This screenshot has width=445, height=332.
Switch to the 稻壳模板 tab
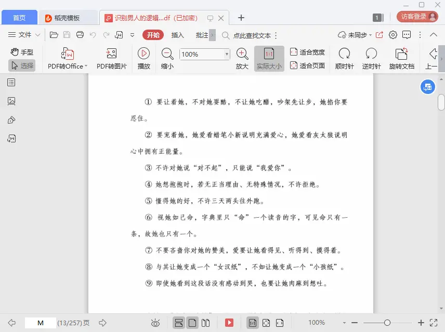(68, 18)
